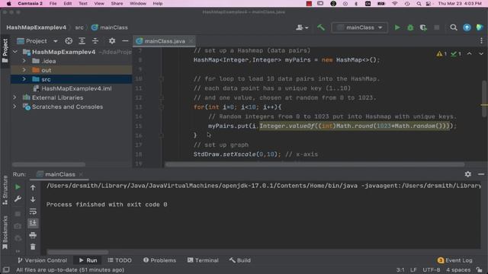This screenshot has height=274, width=488.
Task: Collapse the HashMapExamplev4 project root
Action: [15, 52]
